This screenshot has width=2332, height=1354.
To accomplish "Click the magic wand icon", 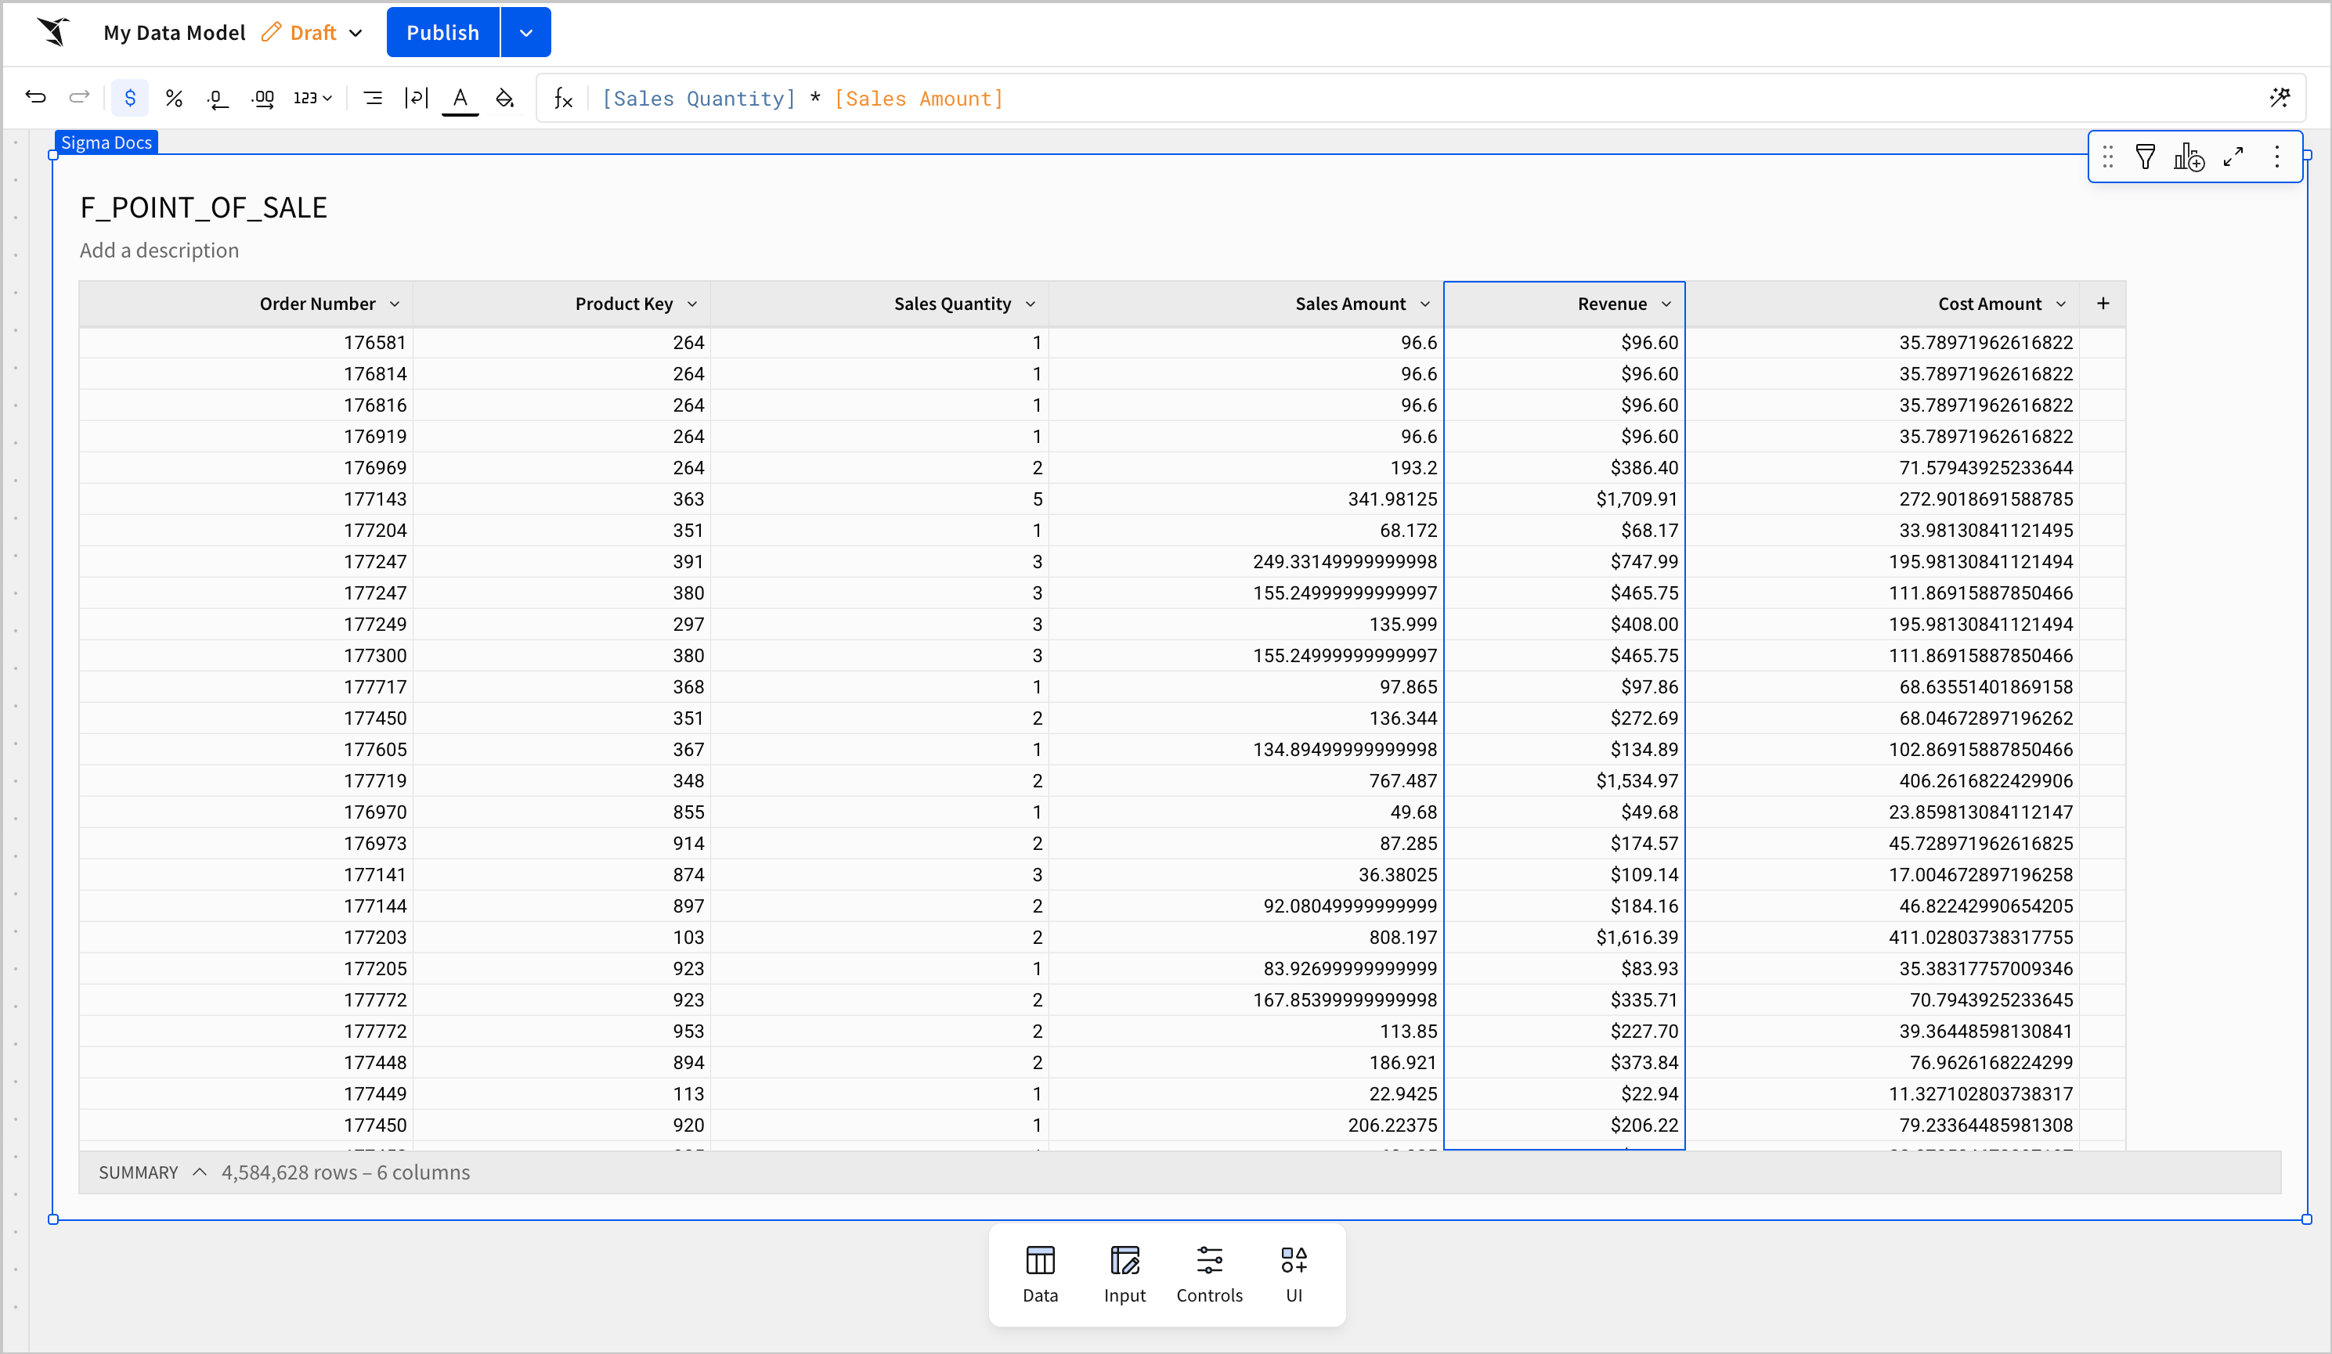I will (2280, 97).
